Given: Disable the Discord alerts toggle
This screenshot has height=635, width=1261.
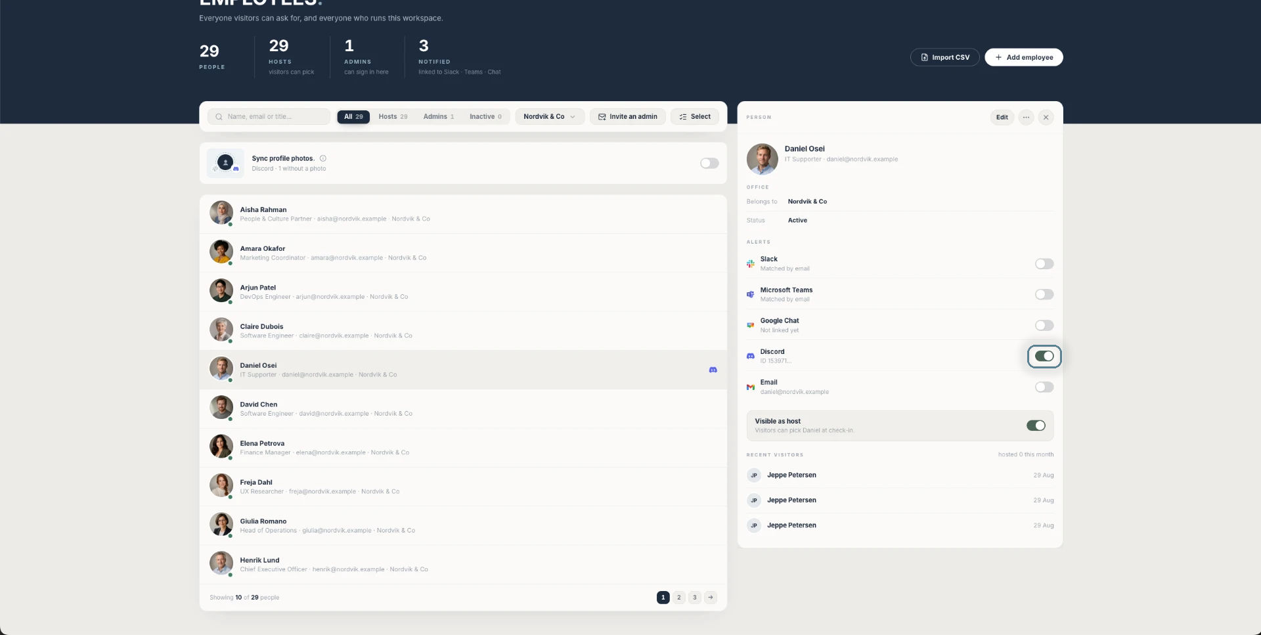Looking at the screenshot, I should tap(1044, 356).
